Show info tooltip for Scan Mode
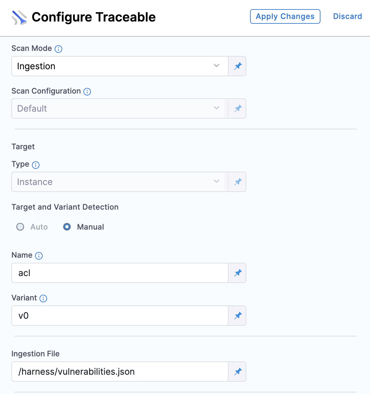The image size is (370, 394). click(58, 49)
